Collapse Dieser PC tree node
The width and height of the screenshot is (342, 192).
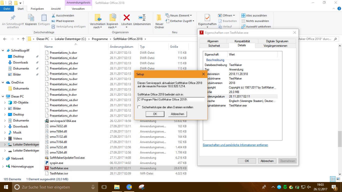pos(3,96)
